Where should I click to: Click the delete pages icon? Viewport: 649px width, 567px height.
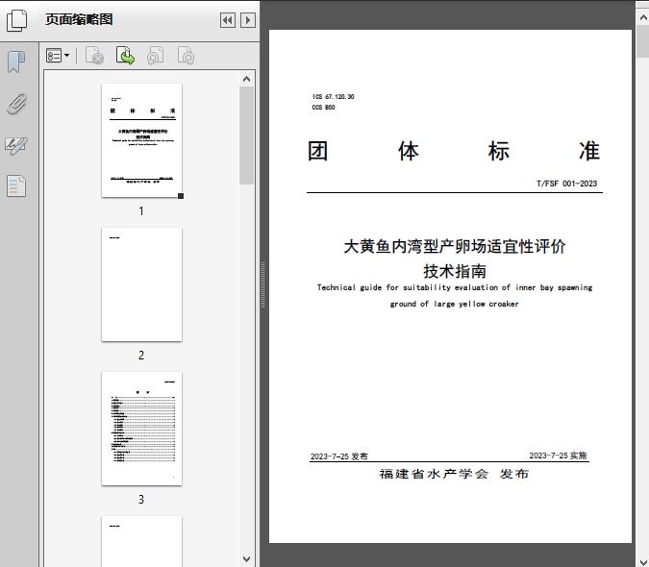[x=94, y=56]
